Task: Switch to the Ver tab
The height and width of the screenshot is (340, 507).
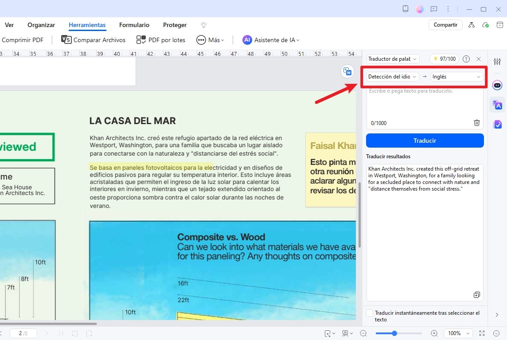Action: (x=9, y=25)
